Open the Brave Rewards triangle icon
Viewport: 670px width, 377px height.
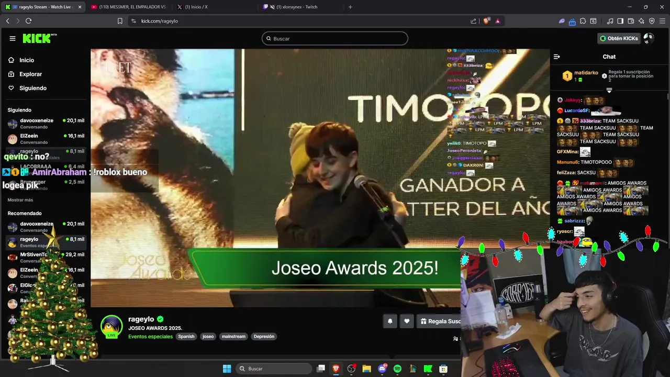tap(497, 21)
